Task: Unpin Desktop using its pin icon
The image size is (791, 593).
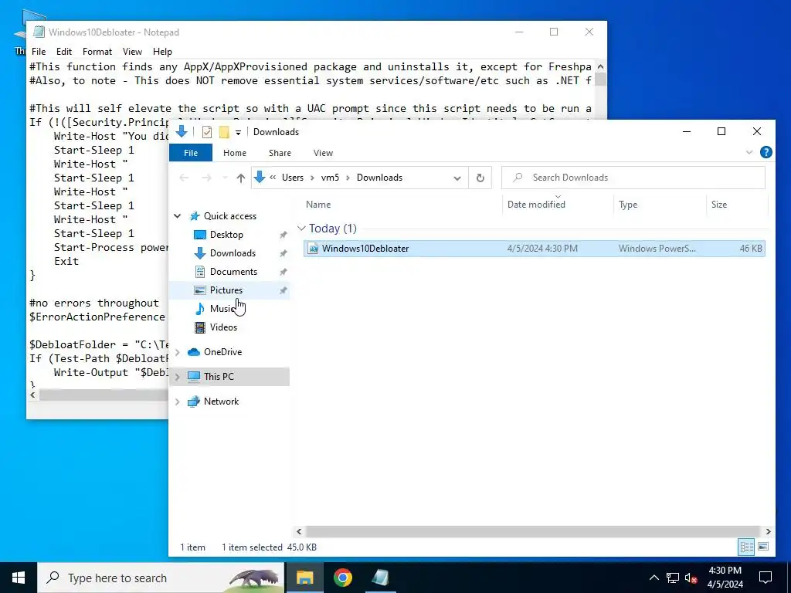Action: (283, 235)
